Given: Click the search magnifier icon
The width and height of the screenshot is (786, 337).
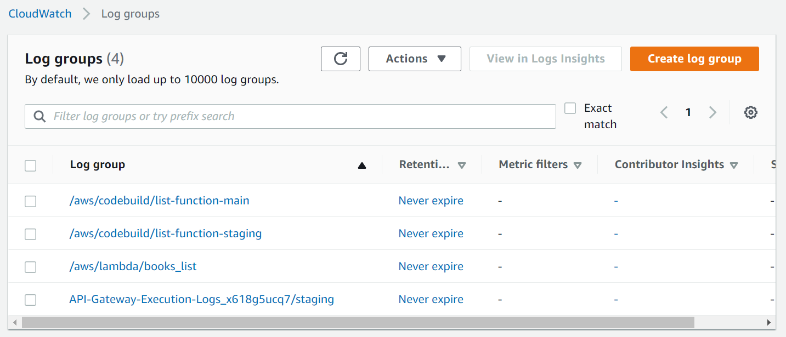Looking at the screenshot, I should 39,116.
